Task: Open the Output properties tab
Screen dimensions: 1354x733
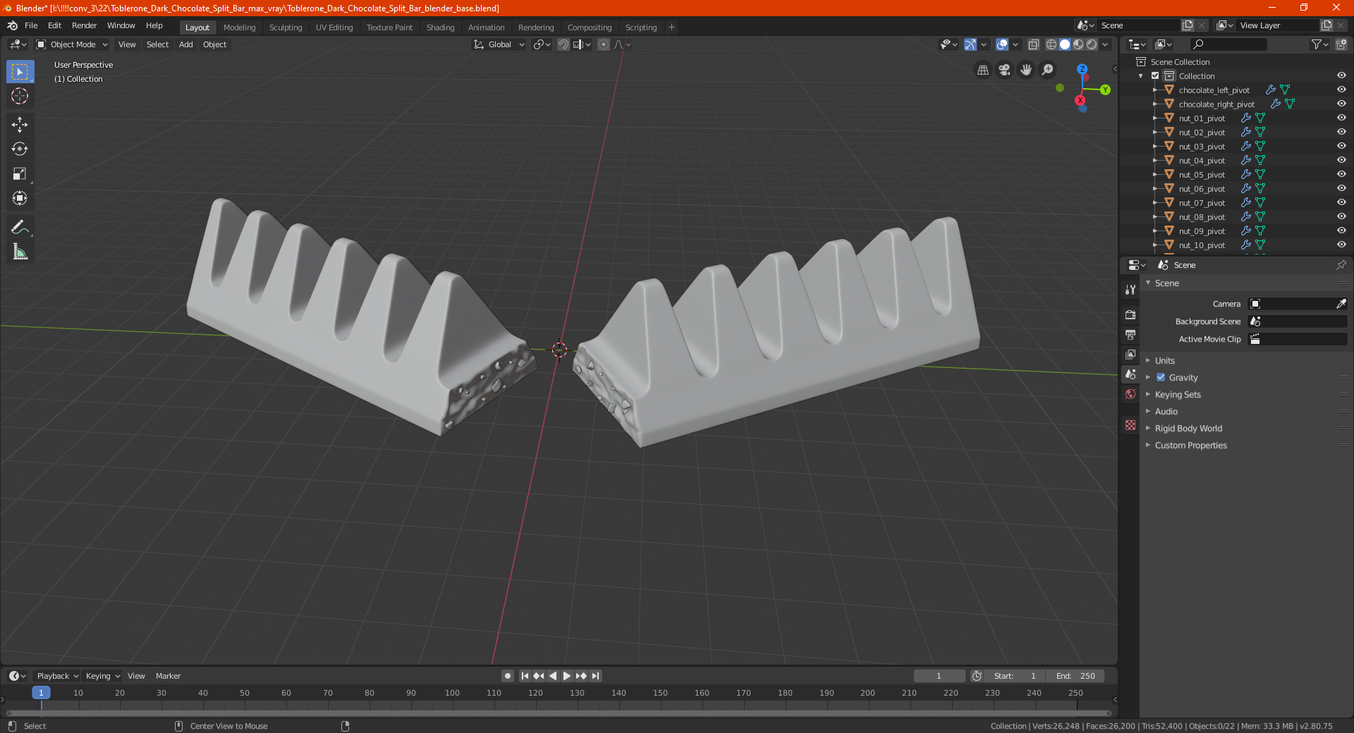Action: point(1130,334)
